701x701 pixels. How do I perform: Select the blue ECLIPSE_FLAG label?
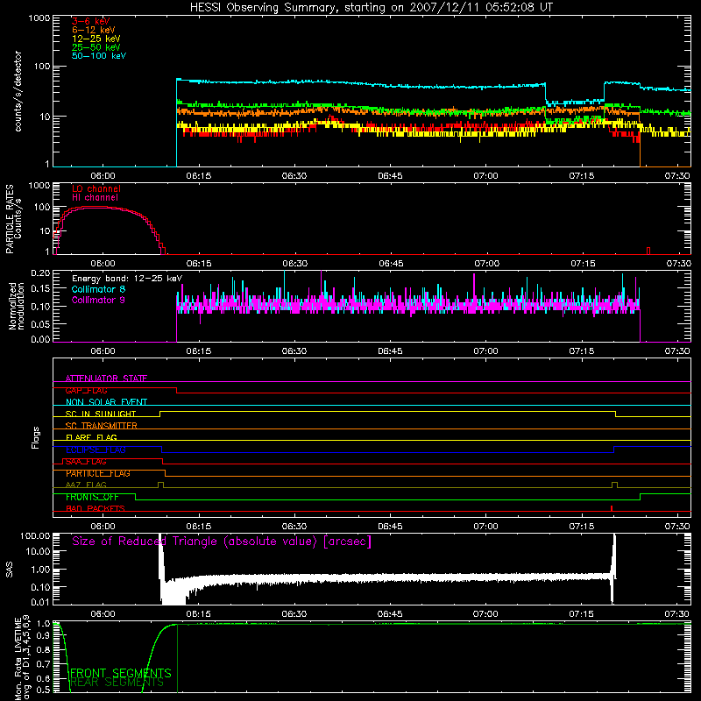point(96,450)
